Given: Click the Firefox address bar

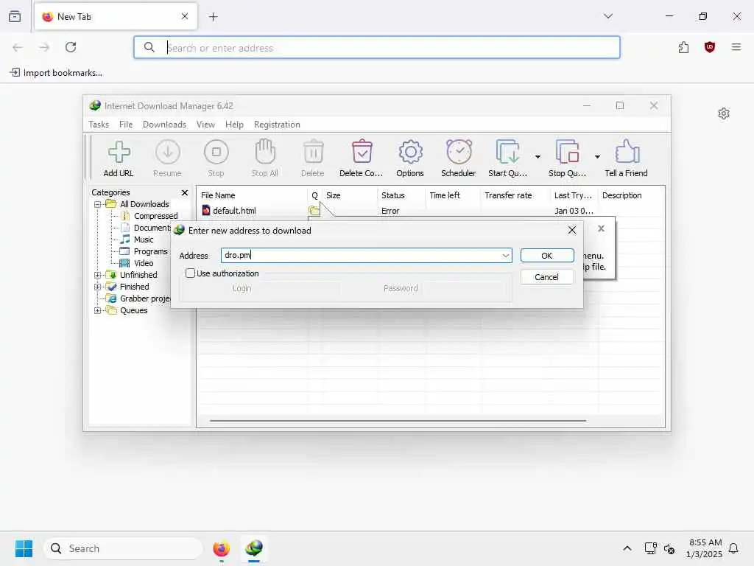Looking at the screenshot, I should tap(376, 48).
